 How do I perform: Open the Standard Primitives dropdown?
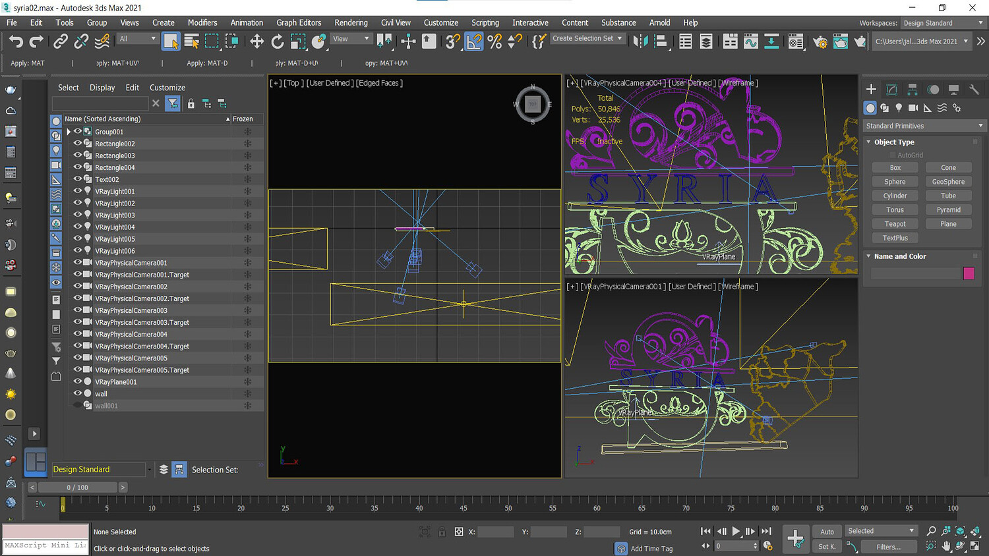pyautogui.click(x=924, y=126)
